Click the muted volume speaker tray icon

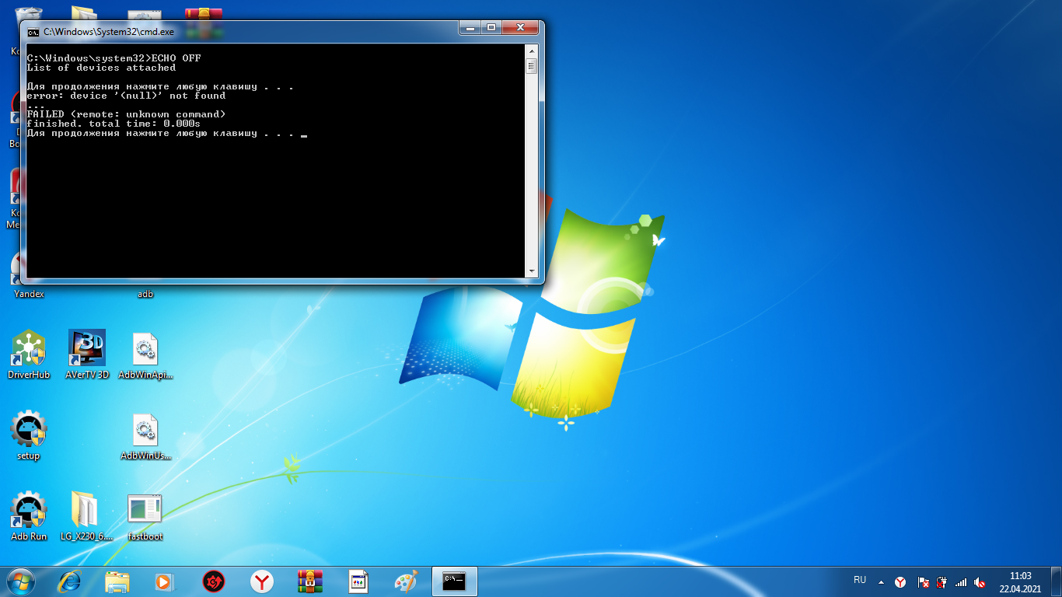980,581
